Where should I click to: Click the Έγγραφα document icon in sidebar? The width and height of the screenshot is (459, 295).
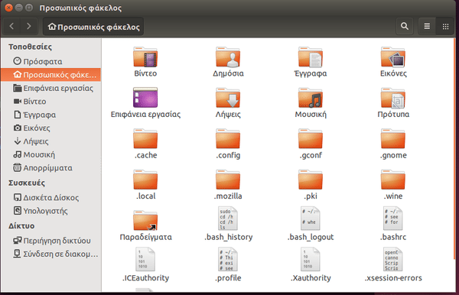click(x=18, y=115)
